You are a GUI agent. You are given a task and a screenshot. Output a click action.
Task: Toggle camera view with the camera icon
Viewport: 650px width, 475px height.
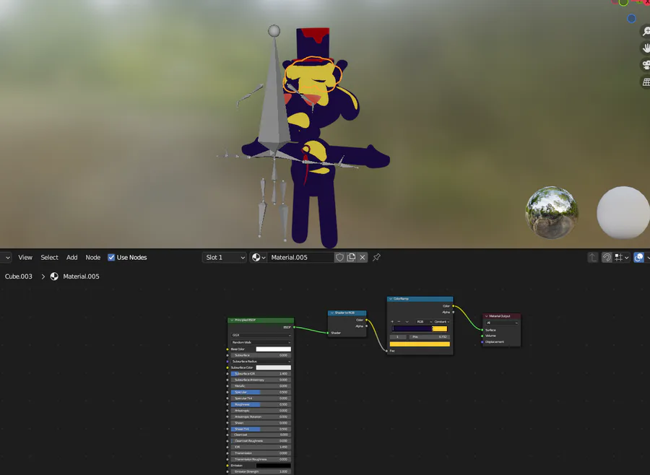pyautogui.click(x=646, y=65)
